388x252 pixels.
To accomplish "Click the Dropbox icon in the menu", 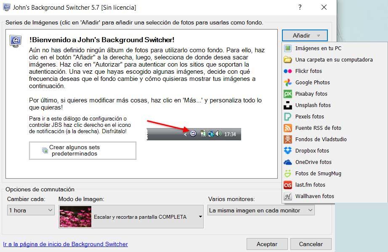I will point(288,151).
